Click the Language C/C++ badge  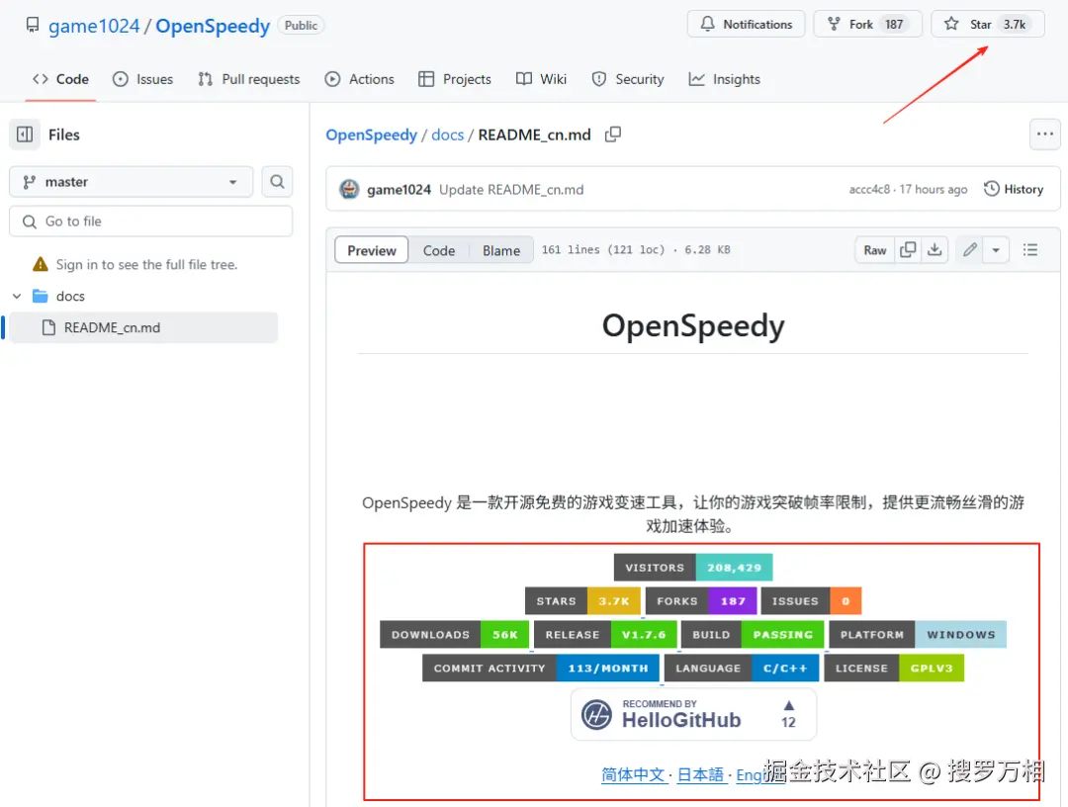click(x=742, y=669)
